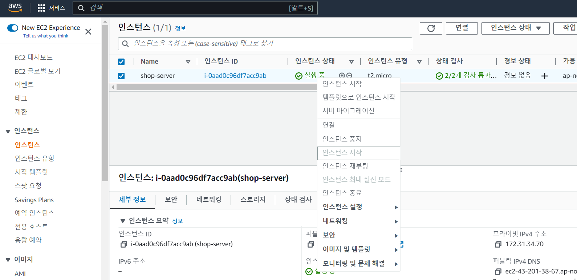The image size is (577, 280).
Task: Uncheck the select-all header checkbox
Action: pos(121,62)
